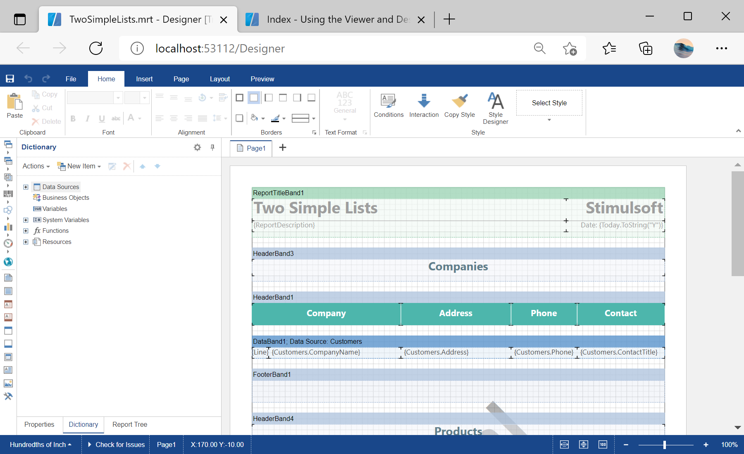This screenshot has width=744, height=454.
Task: Add a new report page
Action: [283, 148]
